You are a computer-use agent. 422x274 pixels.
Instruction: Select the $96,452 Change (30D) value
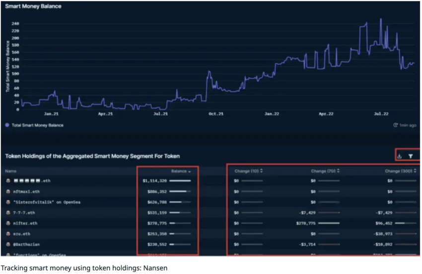(x=384, y=223)
